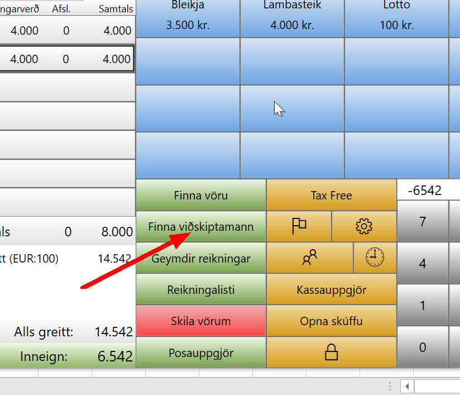Click the horizontal scrollbar left arrow
This screenshot has height=395, width=460.
(x=408, y=386)
